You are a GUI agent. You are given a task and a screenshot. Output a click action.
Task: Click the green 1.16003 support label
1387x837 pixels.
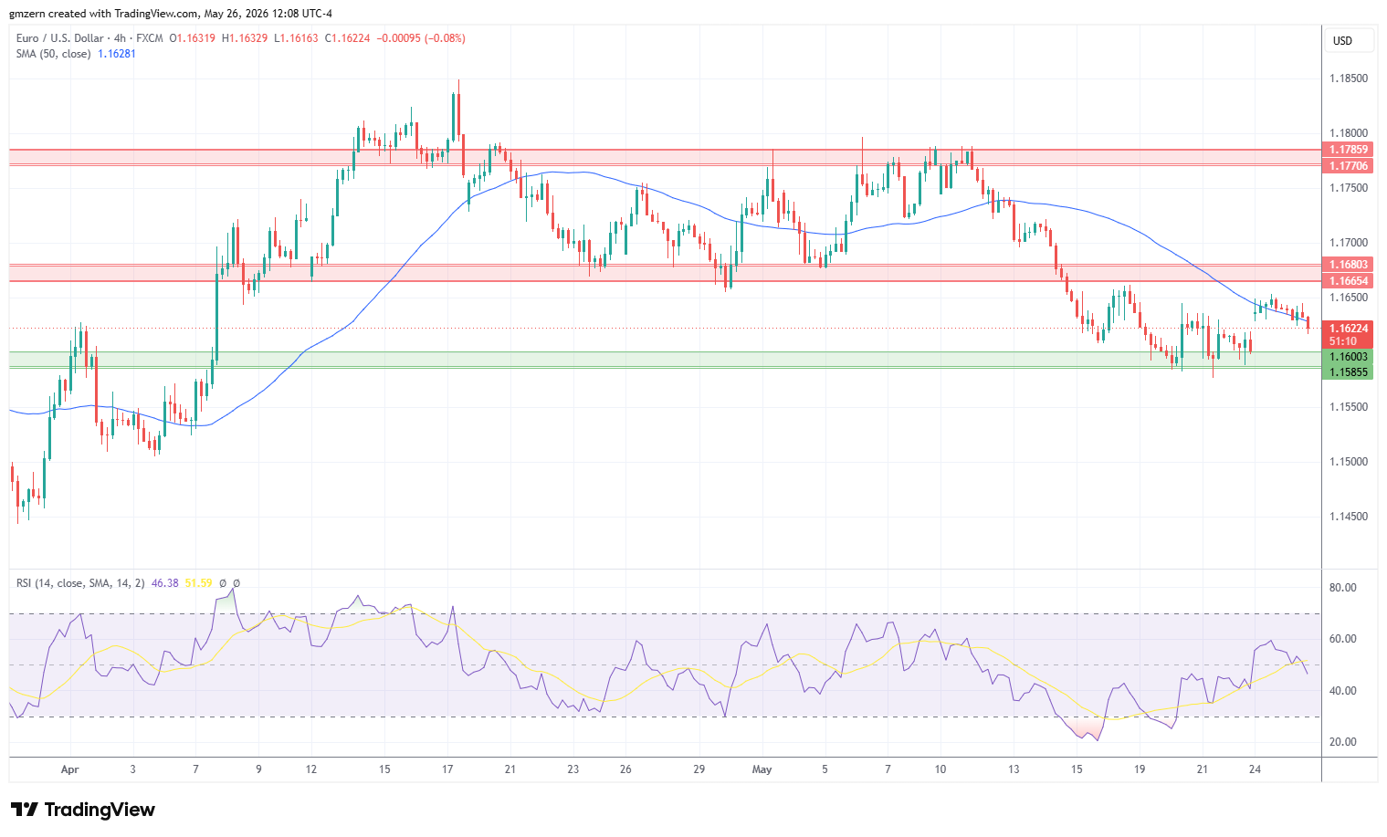pos(1348,357)
